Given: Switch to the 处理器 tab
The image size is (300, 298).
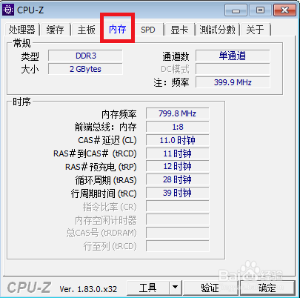Looking at the screenshot, I should tap(21, 30).
